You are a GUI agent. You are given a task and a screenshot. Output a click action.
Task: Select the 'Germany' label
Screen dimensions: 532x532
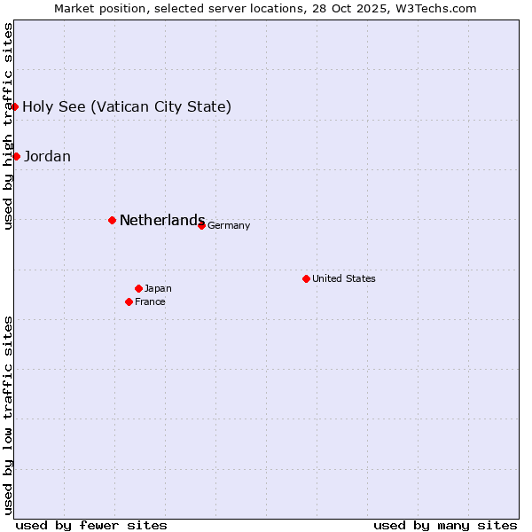point(229,225)
